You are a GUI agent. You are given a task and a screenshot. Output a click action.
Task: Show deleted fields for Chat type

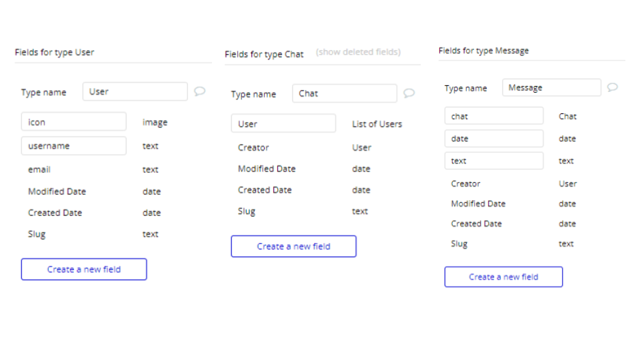[359, 52]
